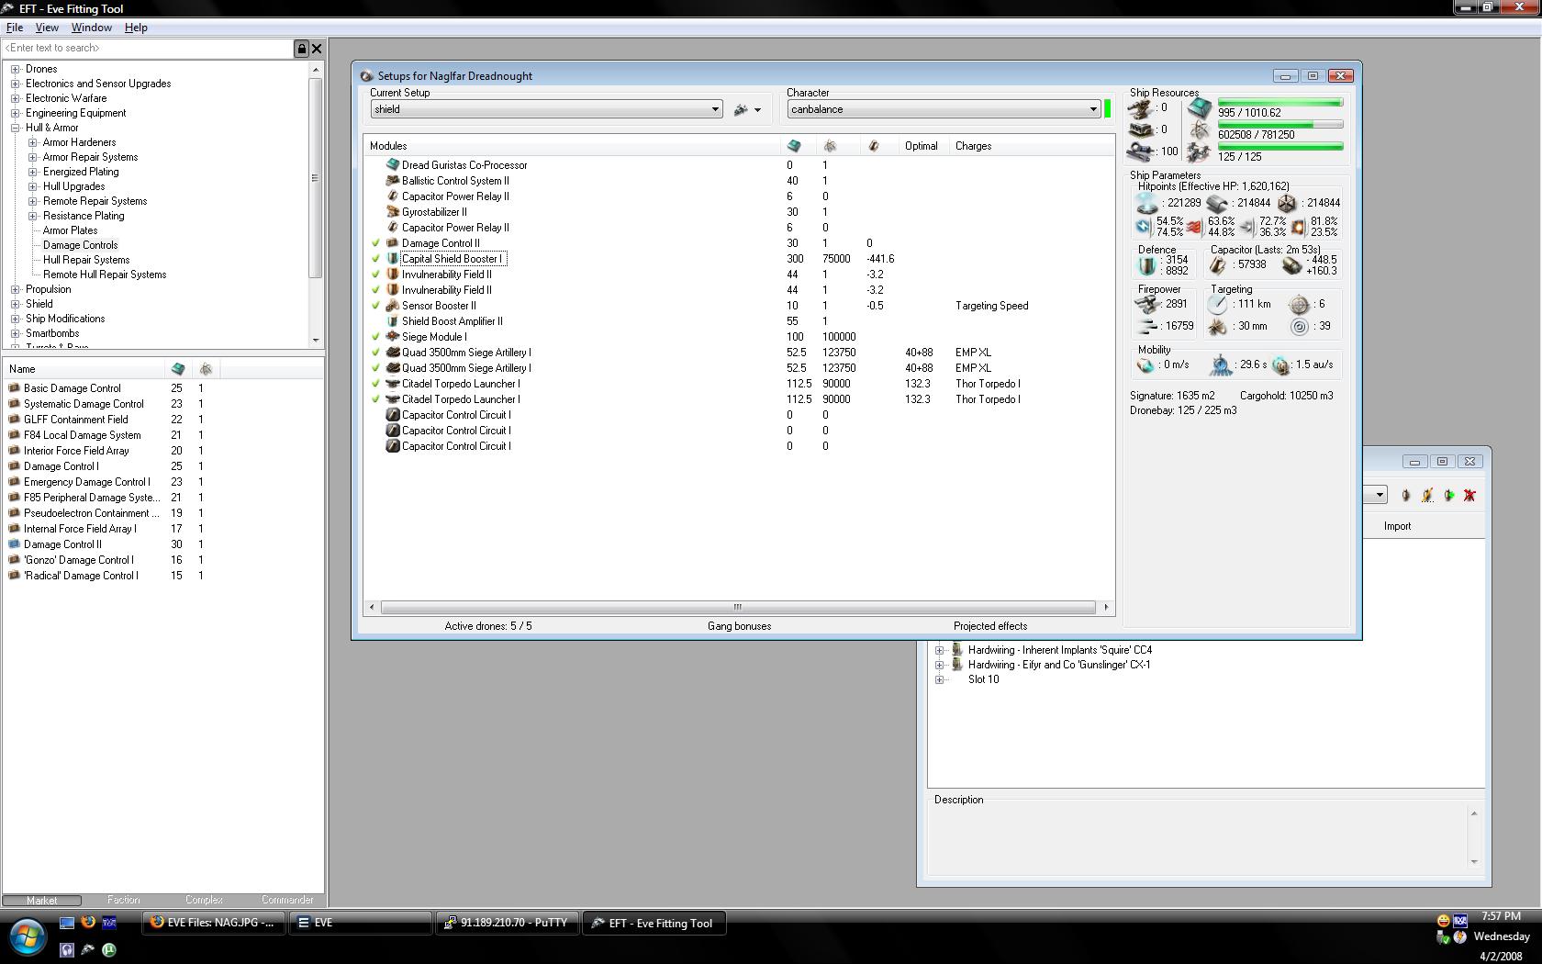Open EVE Files: NAG.JPG from the taskbar
1542x964 pixels.
(x=213, y=923)
